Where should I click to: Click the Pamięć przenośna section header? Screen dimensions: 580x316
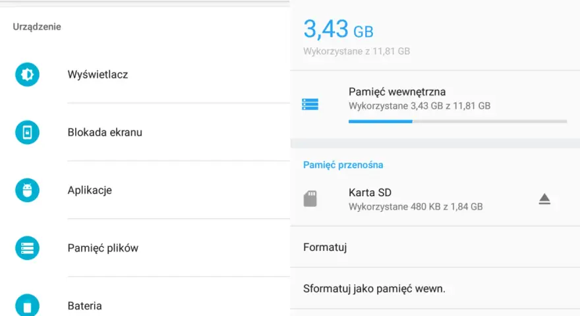click(x=343, y=165)
